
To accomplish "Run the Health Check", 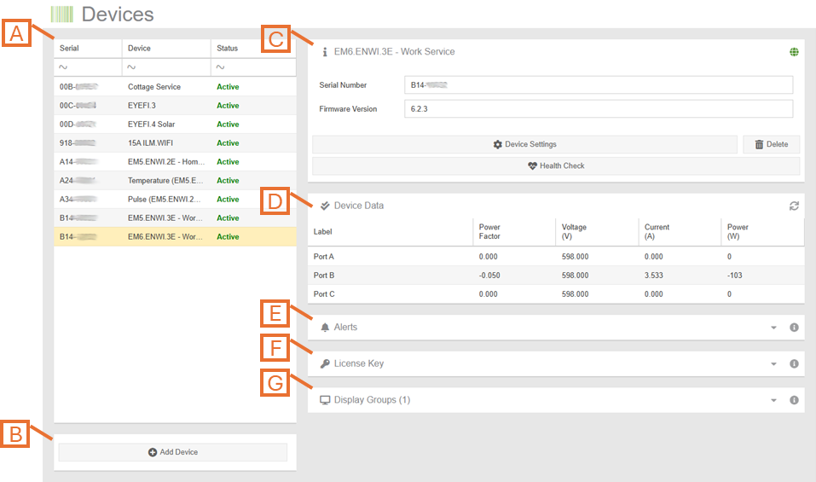I will (556, 166).
